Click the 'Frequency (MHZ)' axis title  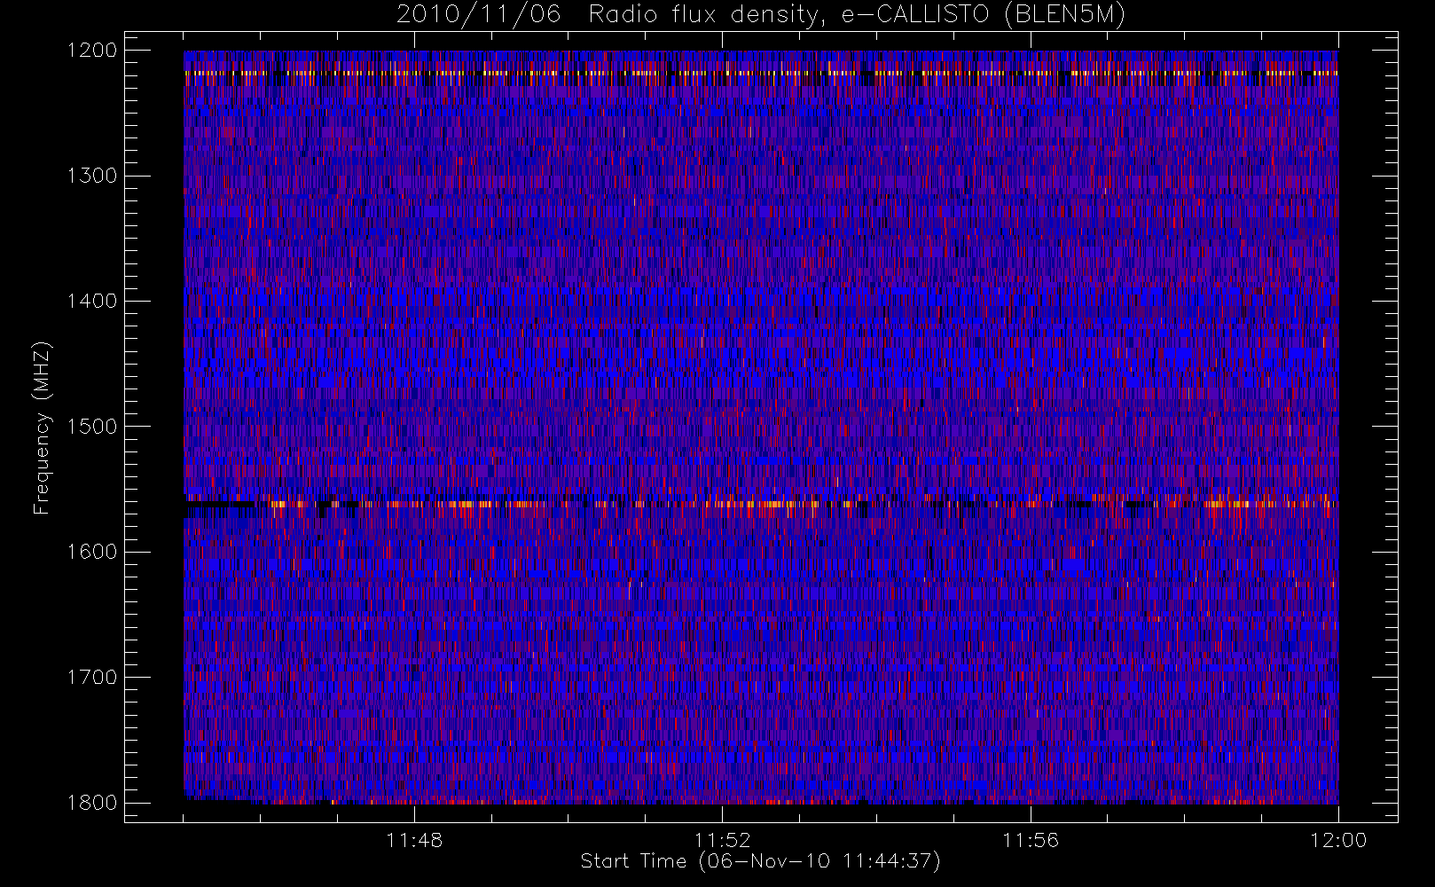point(42,428)
